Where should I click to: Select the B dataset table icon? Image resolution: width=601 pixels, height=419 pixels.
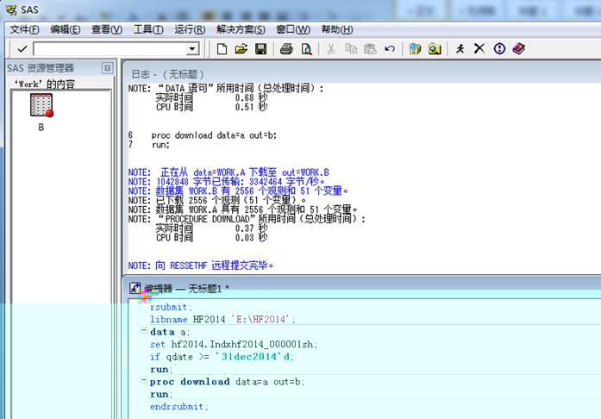41,105
